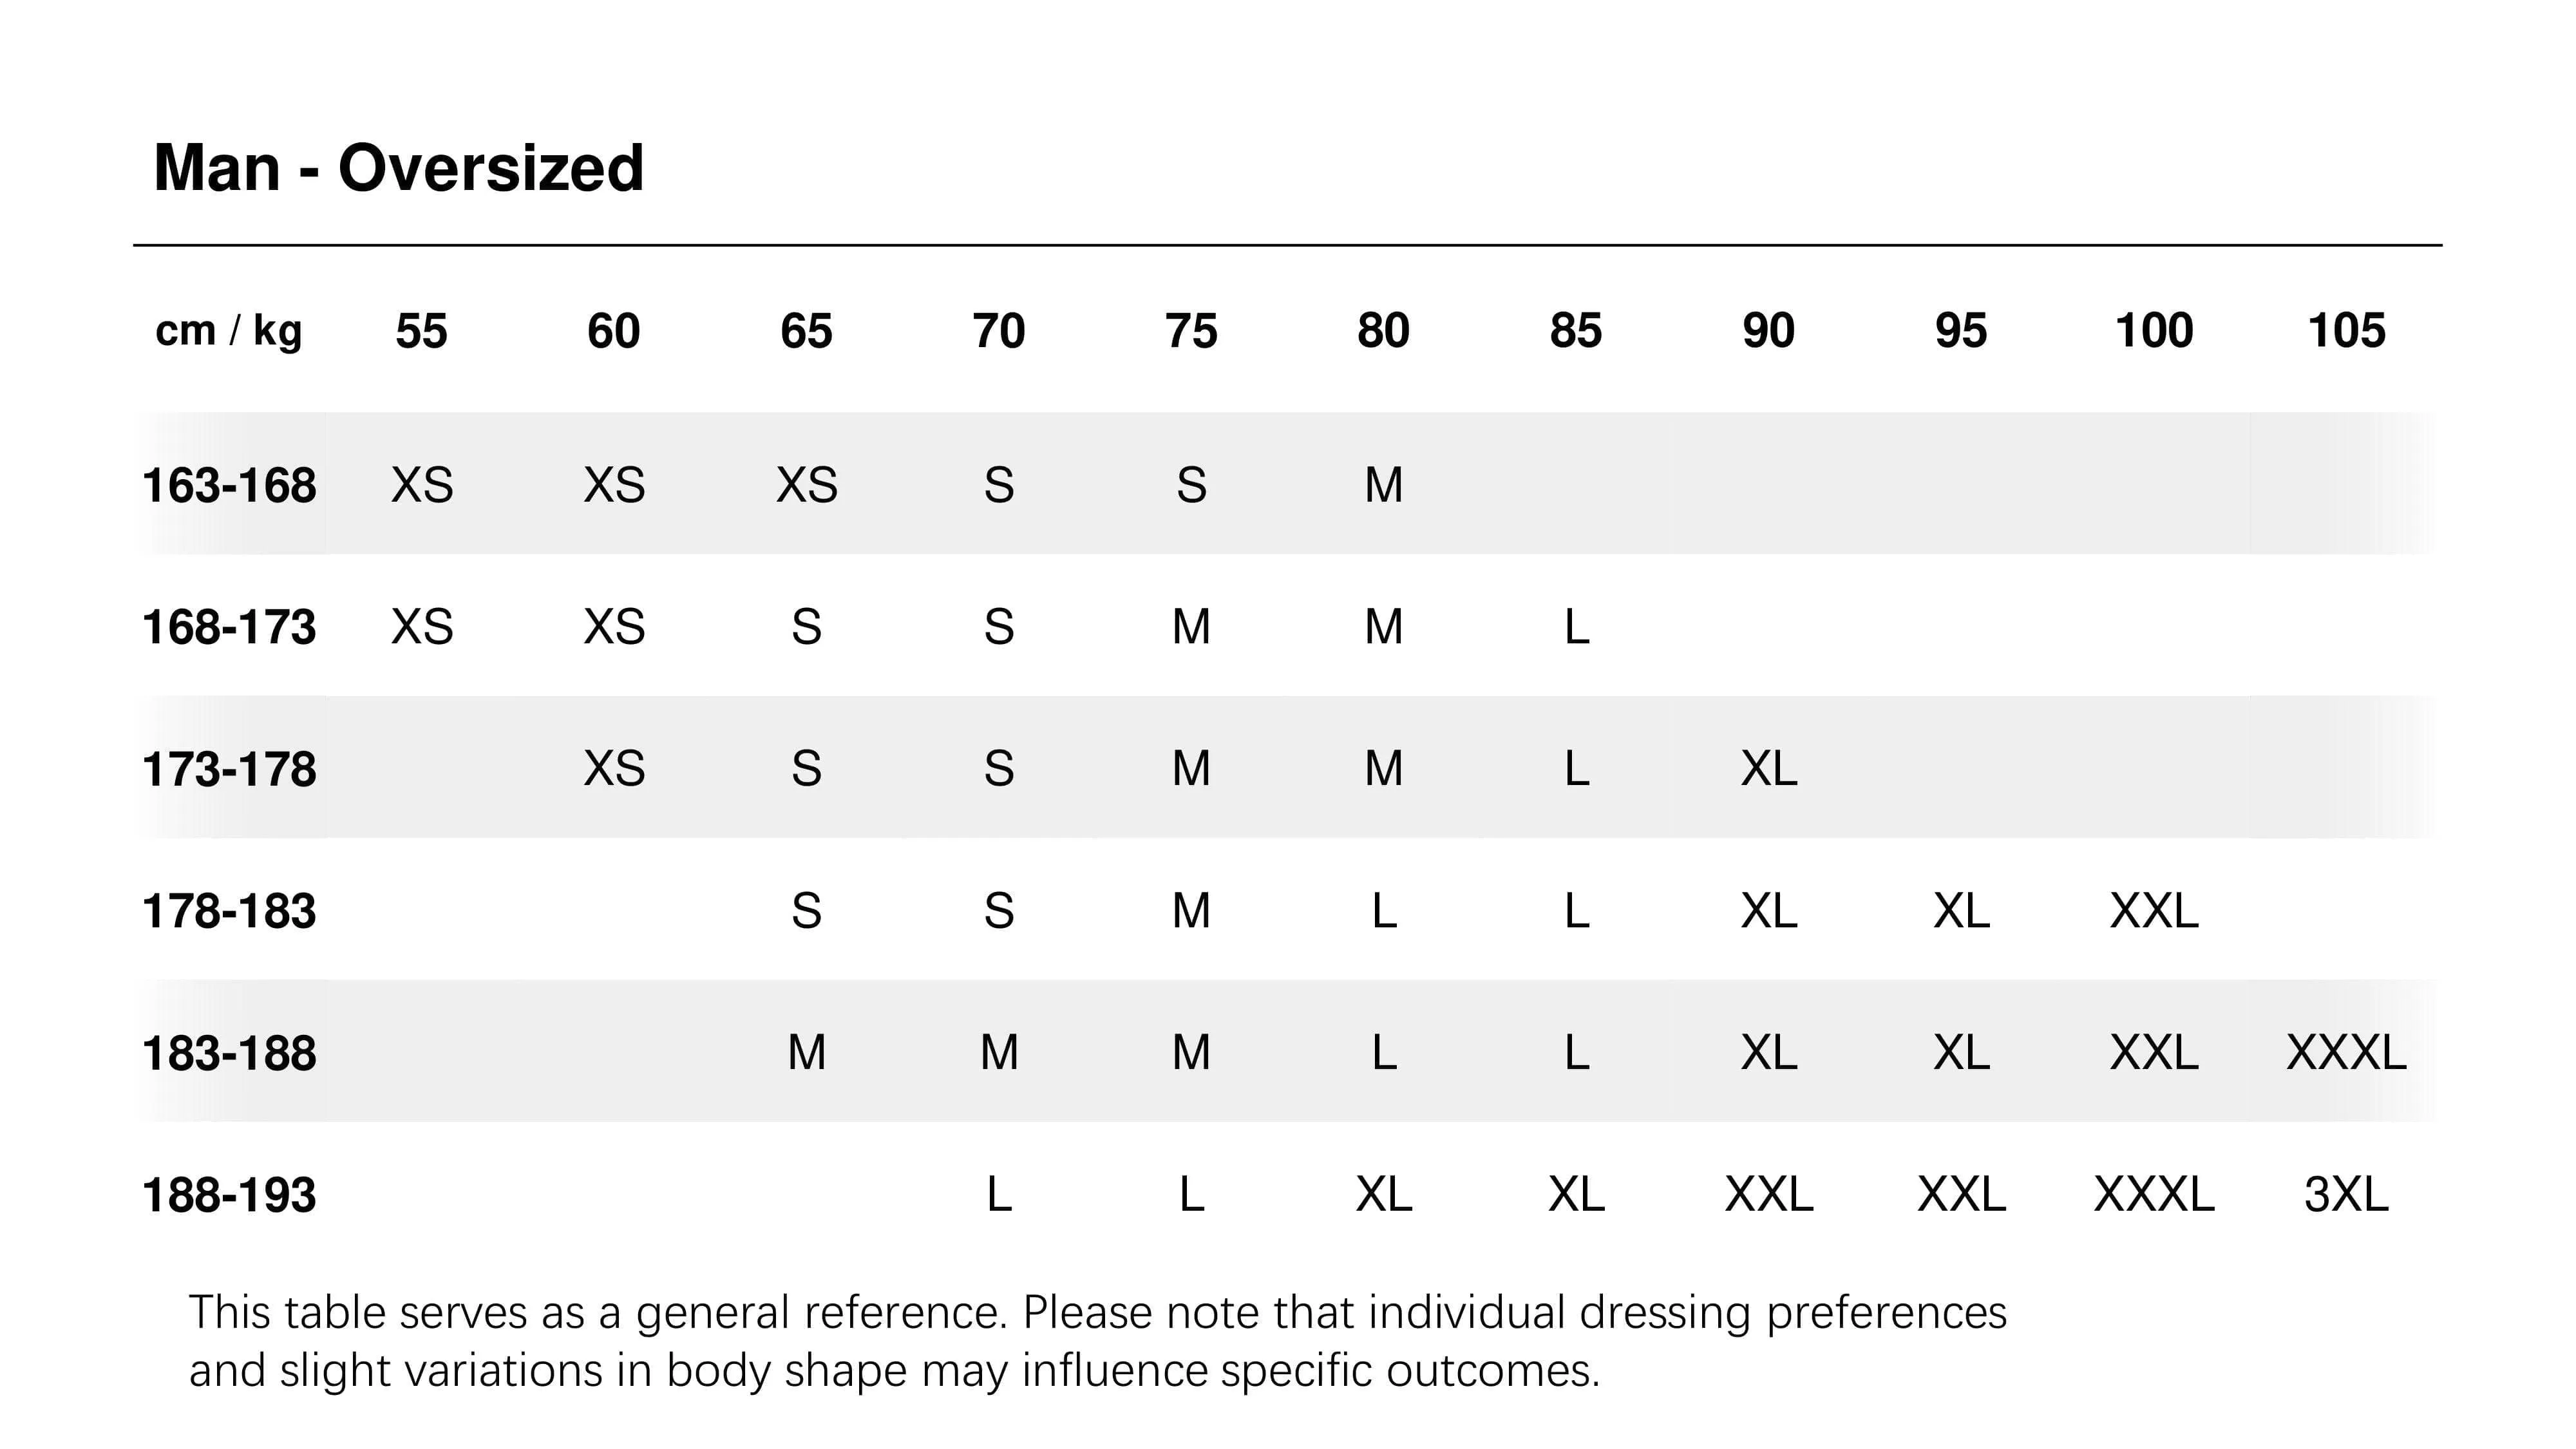This screenshot has height=1449, width=2576.
Task: Select the 188-193 height row label
Action: point(229,1195)
